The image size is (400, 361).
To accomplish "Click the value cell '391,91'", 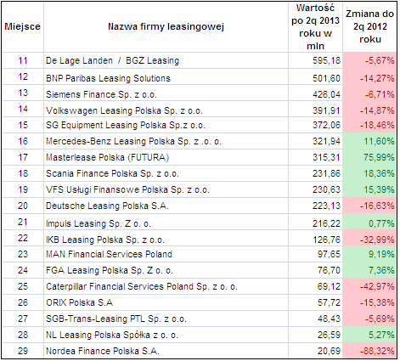I will point(315,109).
